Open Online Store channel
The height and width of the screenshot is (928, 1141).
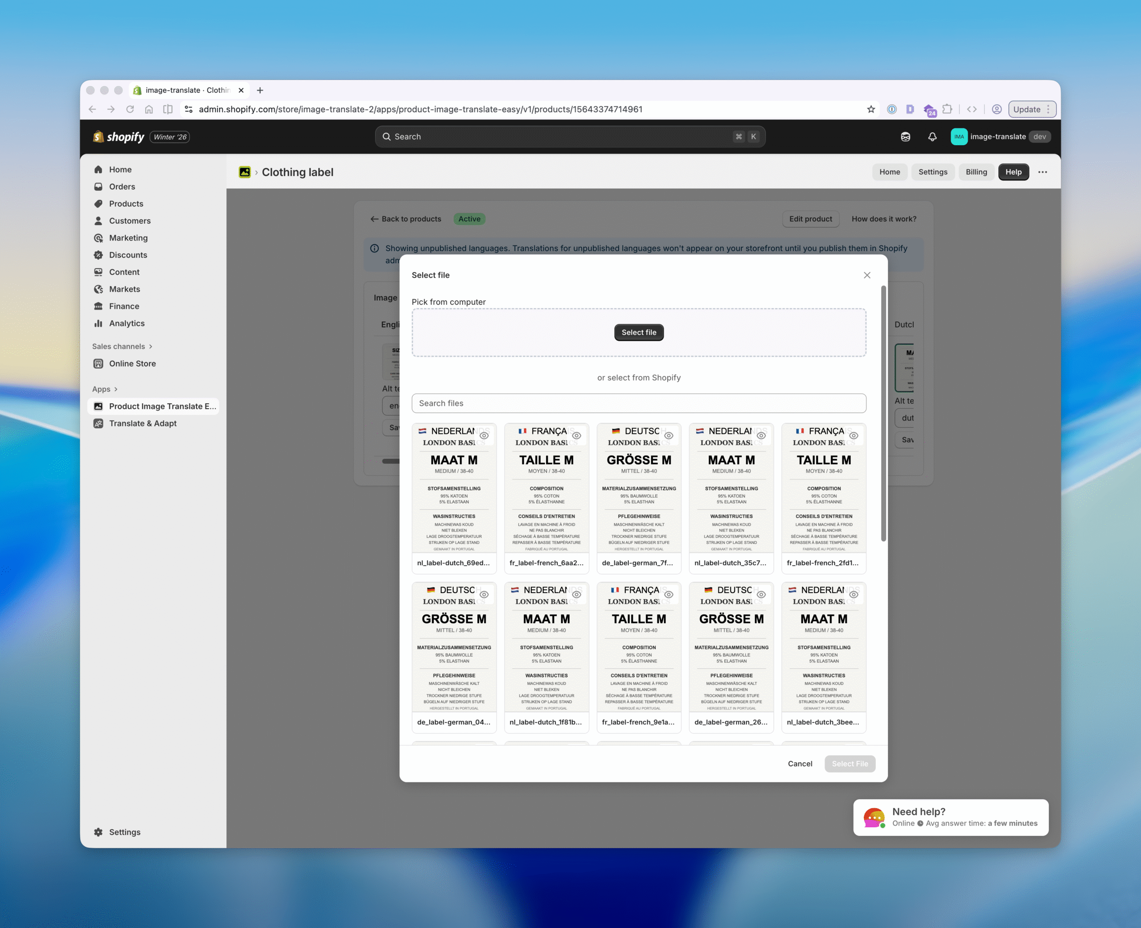[132, 364]
